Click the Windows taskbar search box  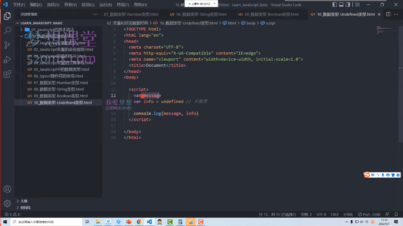[x=46, y=222]
